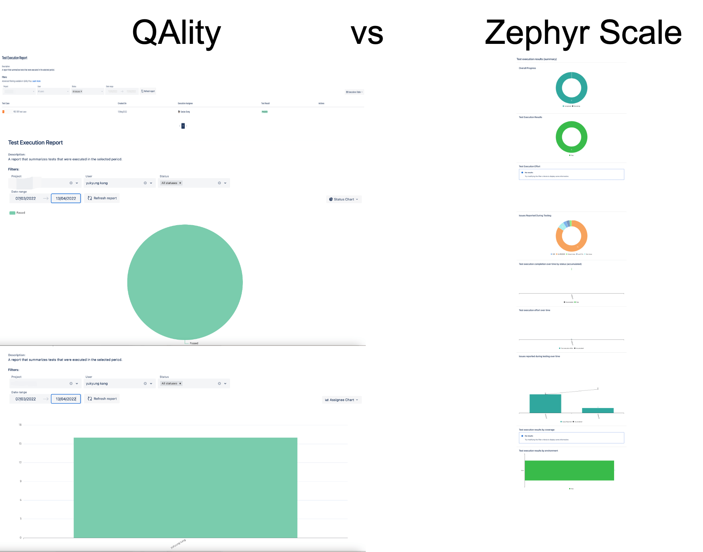Image resolution: width=703 pixels, height=552 pixels.
Task: Click the 'Sanjac Song' assignee name
Action: coord(185,112)
